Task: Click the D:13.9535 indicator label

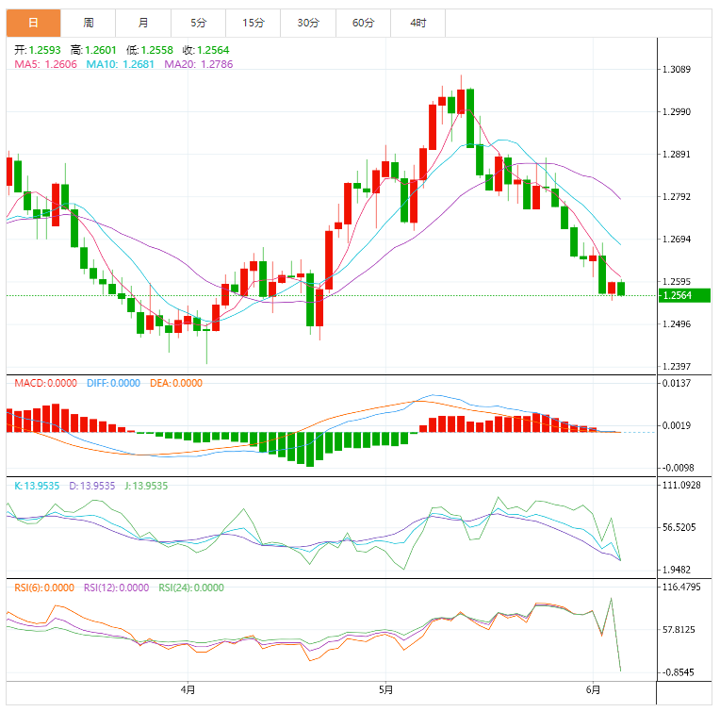Action: coord(91,486)
